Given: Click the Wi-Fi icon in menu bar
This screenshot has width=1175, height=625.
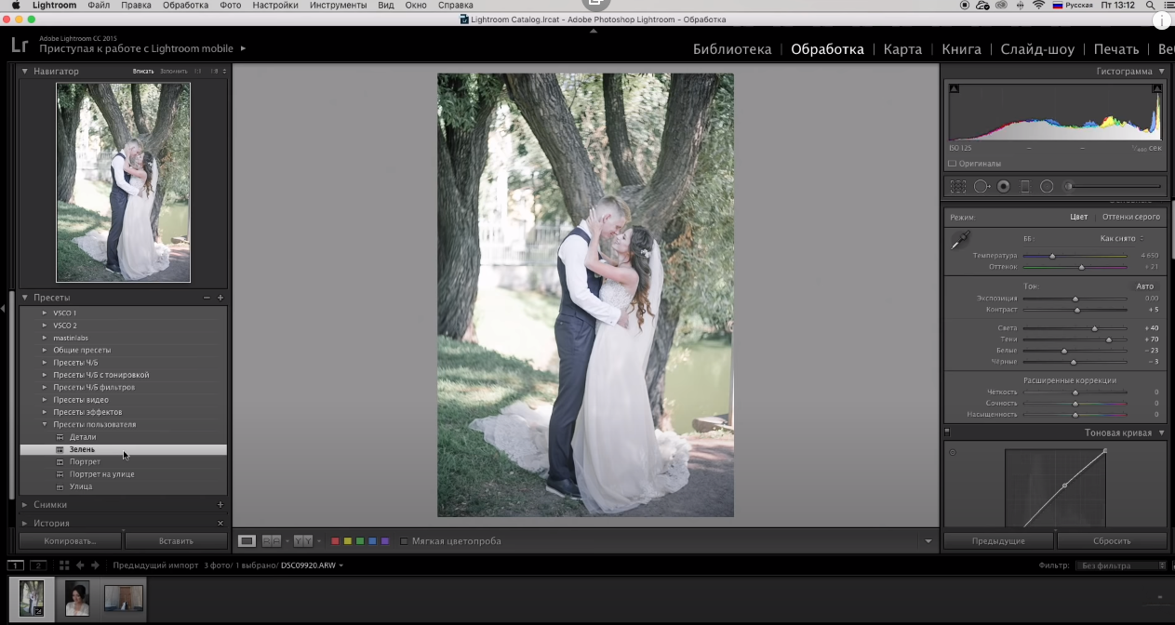Looking at the screenshot, I should (1038, 6).
